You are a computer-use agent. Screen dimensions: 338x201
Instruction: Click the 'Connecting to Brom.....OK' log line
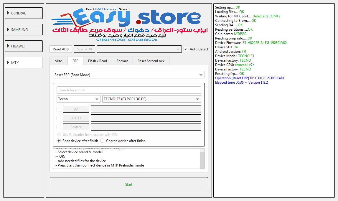[x=236, y=21]
